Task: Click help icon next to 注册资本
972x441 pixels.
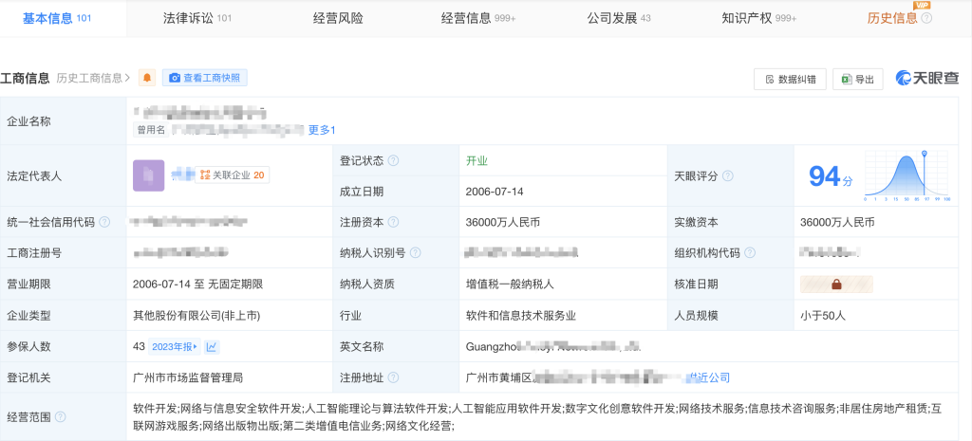Action: 393,222
